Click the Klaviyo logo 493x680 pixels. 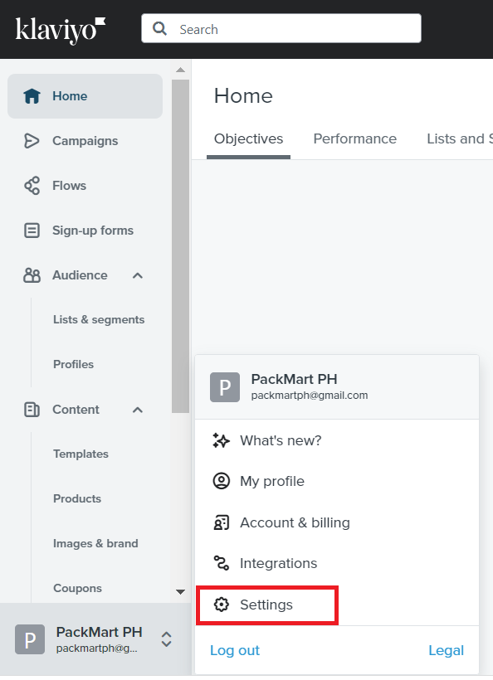point(61,31)
